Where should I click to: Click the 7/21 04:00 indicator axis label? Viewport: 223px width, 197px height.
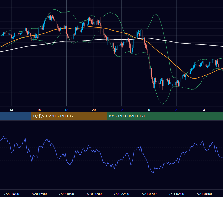pos(204,194)
